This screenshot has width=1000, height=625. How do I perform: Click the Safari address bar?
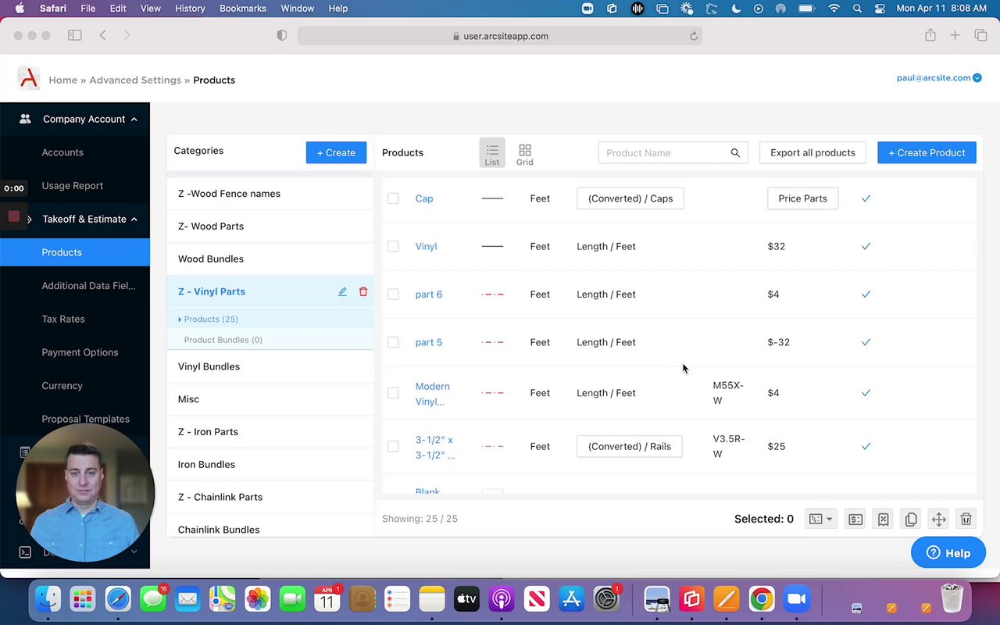coord(500,36)
